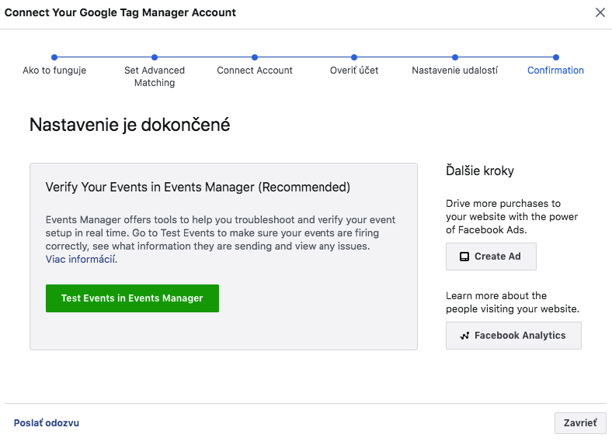Click the Connect Your Google Tag Manager Account title

tap(120, 12)
